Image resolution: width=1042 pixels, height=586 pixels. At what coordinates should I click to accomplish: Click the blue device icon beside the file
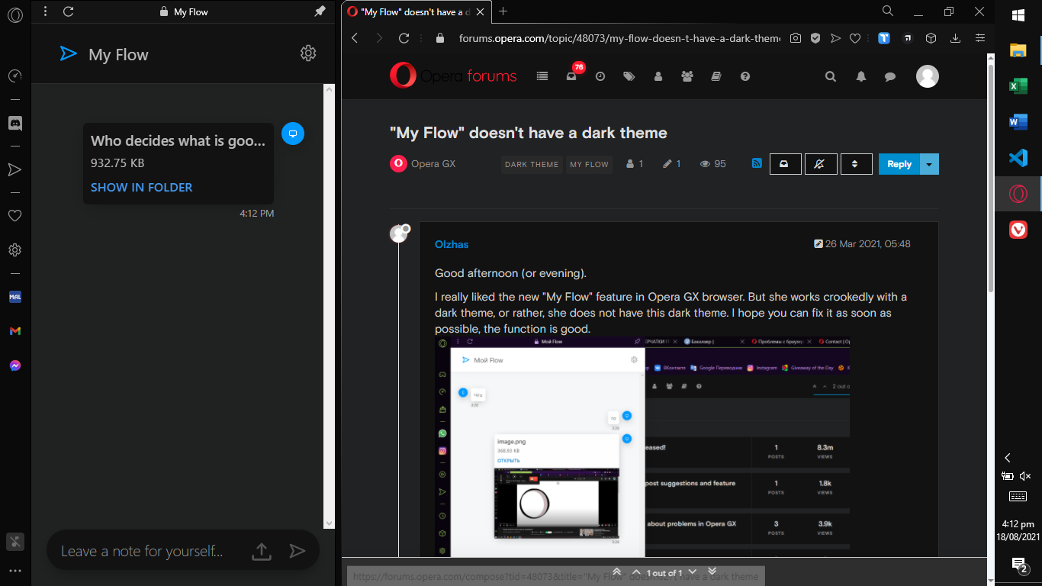point(293,134)
